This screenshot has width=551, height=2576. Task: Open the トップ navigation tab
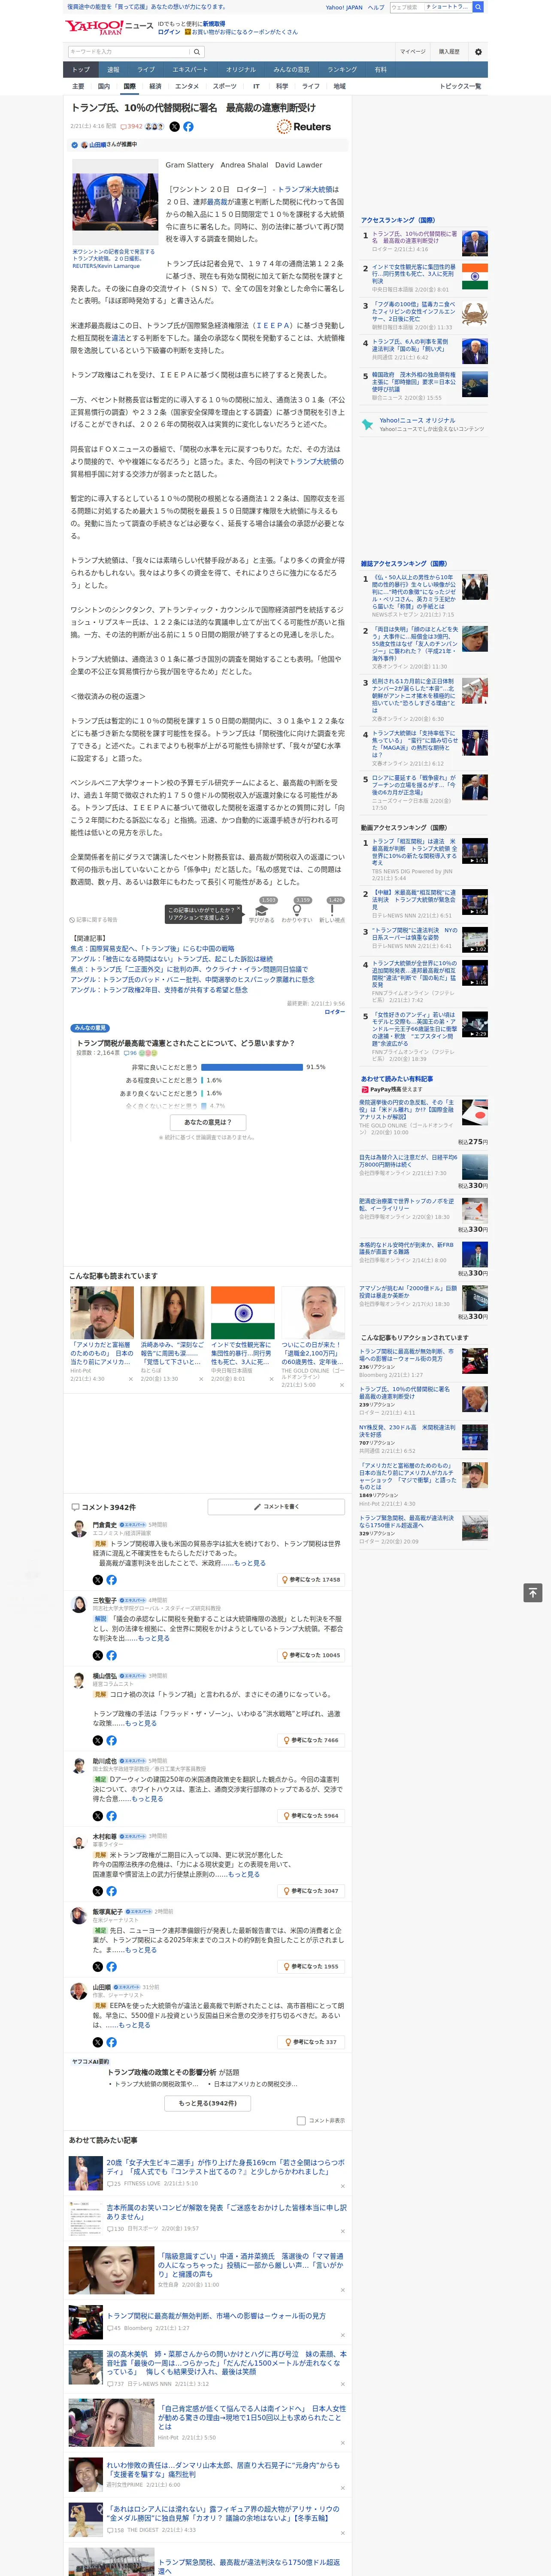81,70
